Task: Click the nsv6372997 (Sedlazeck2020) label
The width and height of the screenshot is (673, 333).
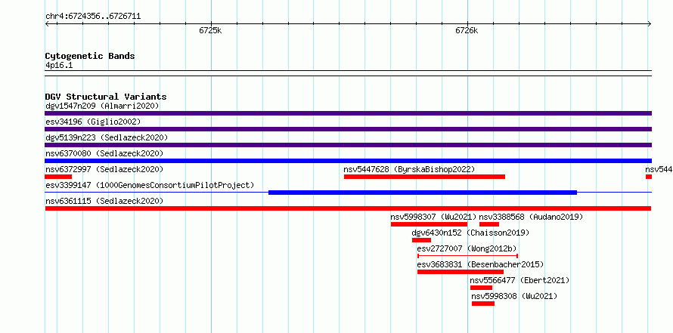Action: click(x=104, y=169)
